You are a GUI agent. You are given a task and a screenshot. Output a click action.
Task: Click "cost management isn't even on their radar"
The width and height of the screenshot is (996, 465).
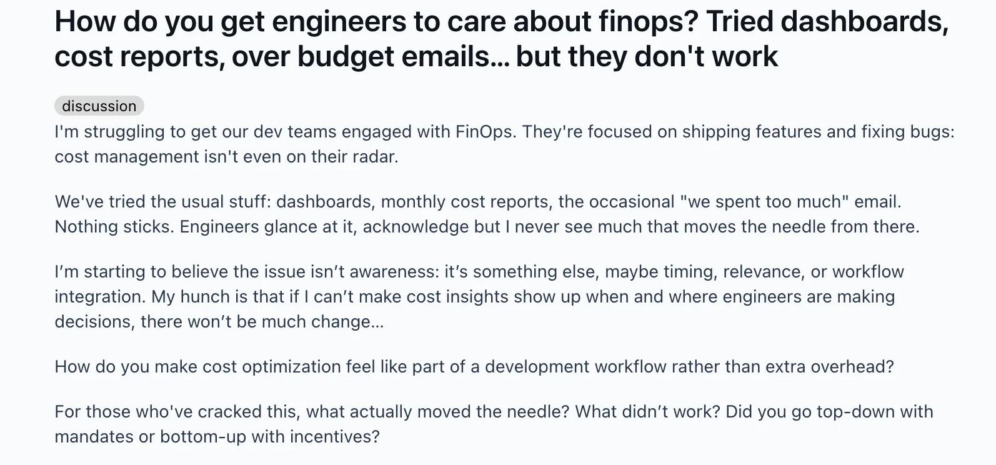[225, 156]
